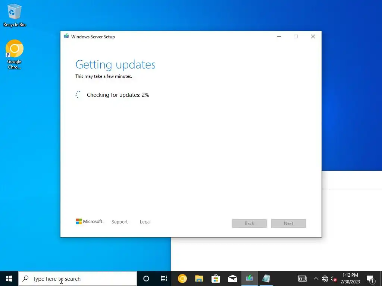Click the Windows Server Setup title bar icon
The width and height of the screenshot is (382, 286).
tap(66, 36)
